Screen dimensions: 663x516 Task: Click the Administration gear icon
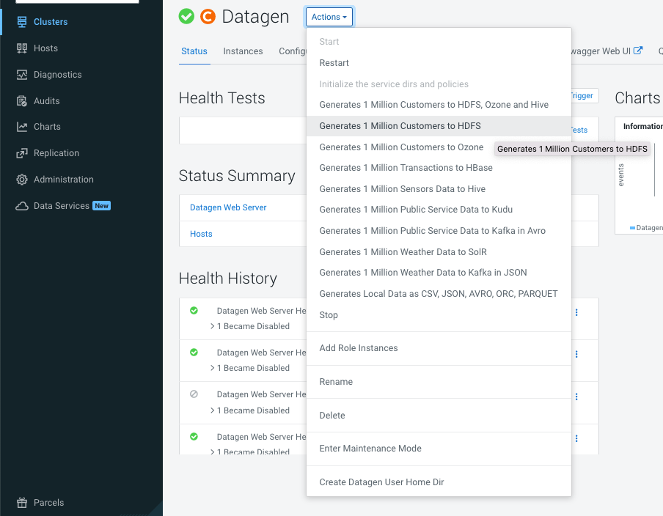(22, 179)
